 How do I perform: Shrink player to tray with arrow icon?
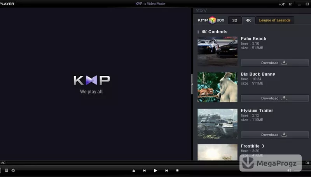point(290,4)
